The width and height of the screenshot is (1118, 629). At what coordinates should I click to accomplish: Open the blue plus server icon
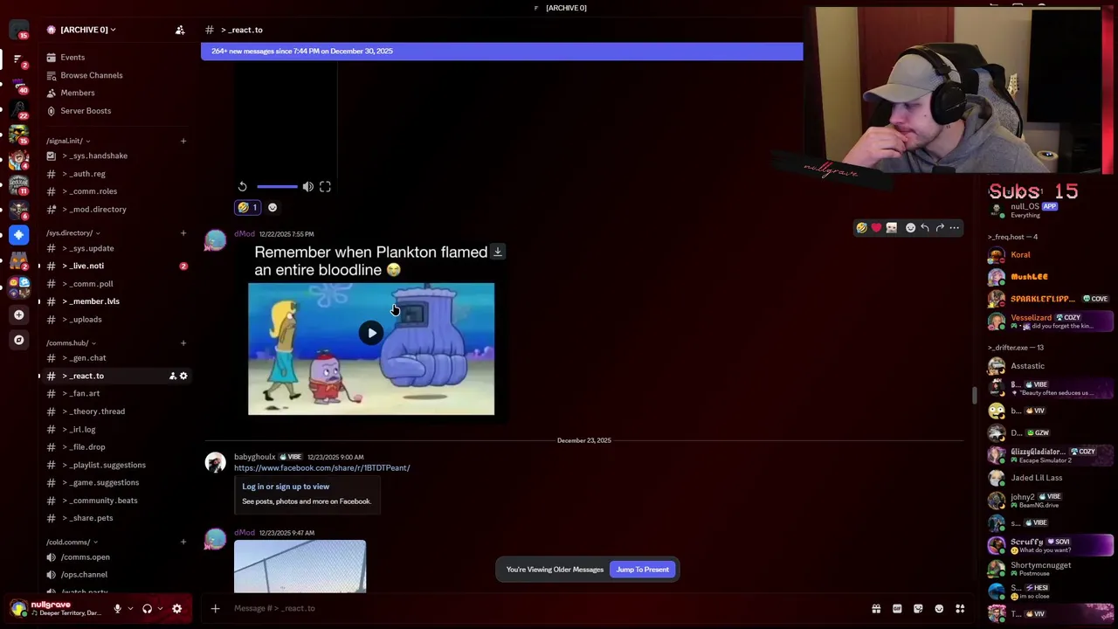18,234
